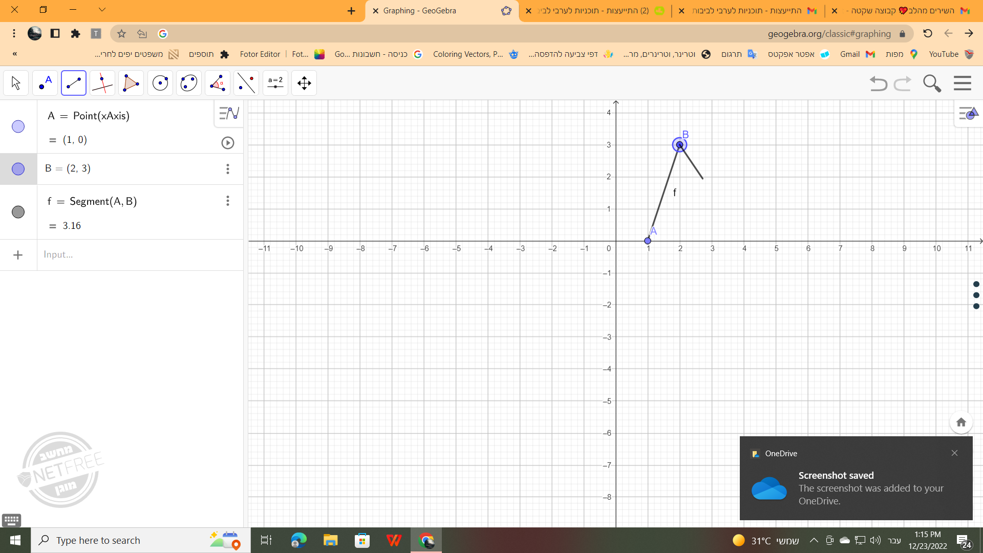
Task: Select the Angle tool
Action: tap(218, 83)
